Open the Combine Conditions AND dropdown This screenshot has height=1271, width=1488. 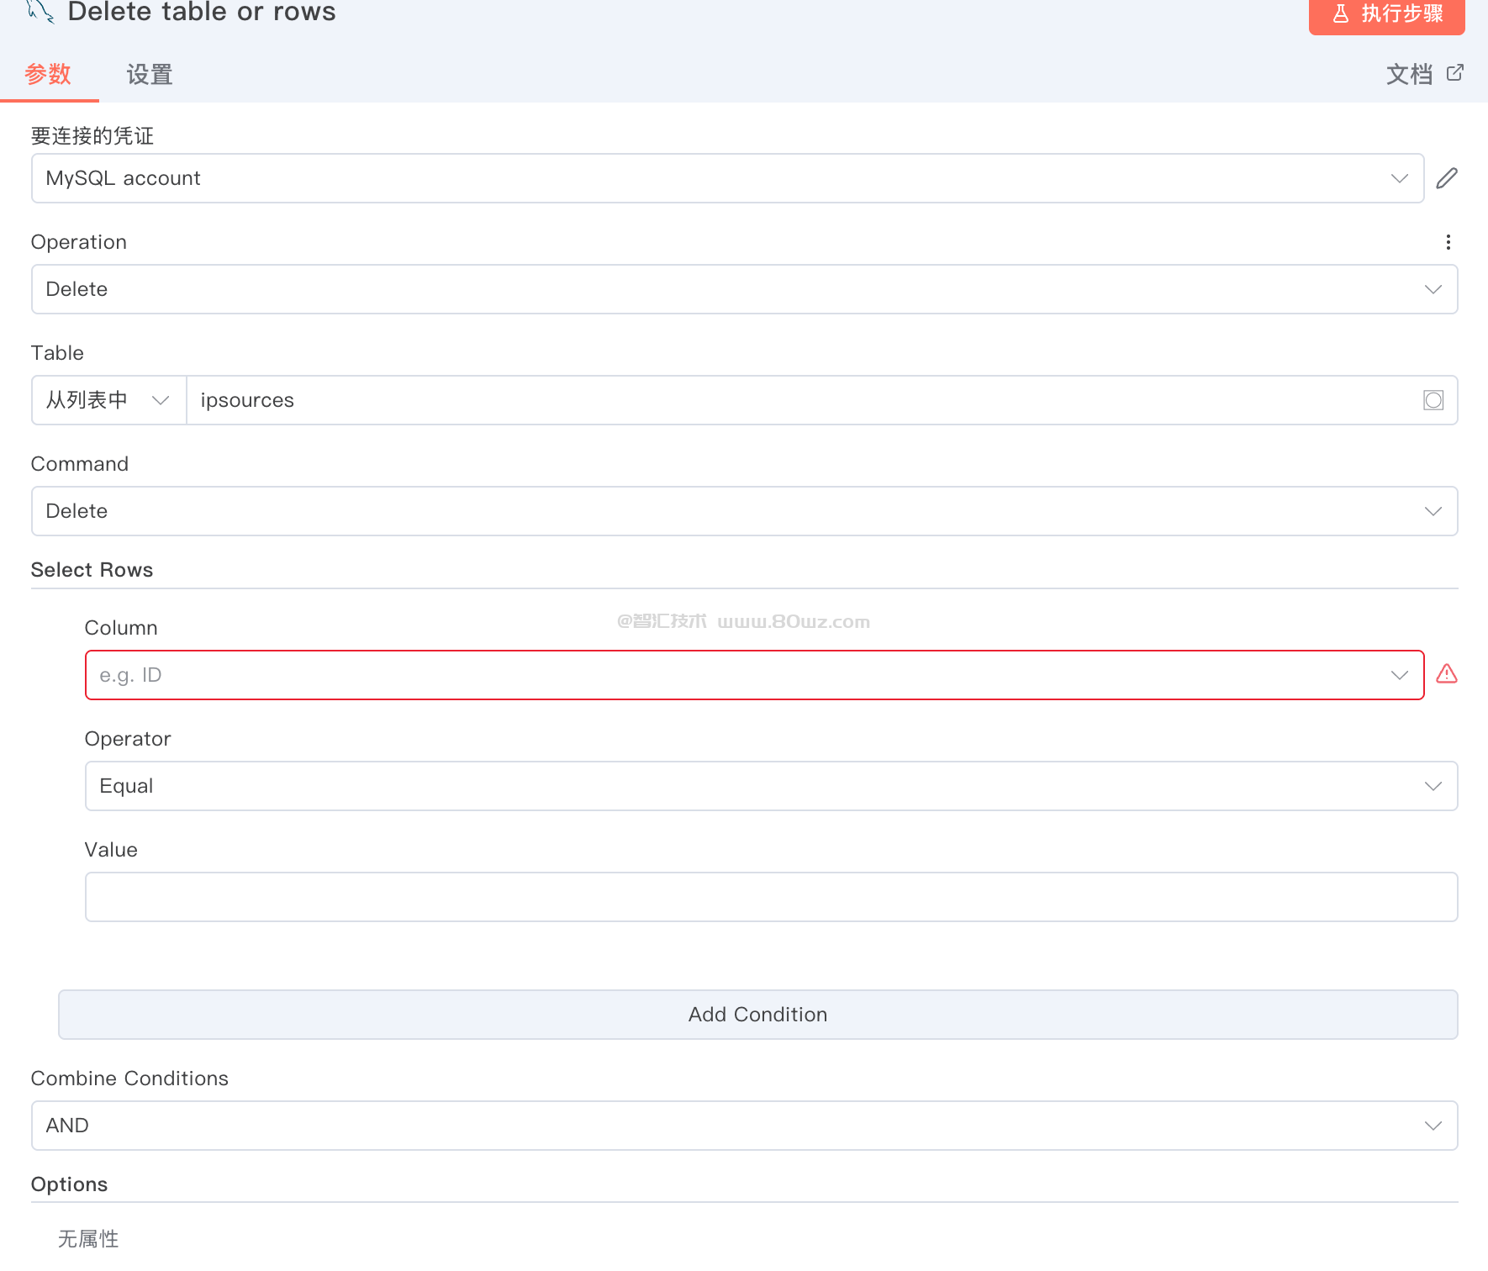click(744, 1126)
